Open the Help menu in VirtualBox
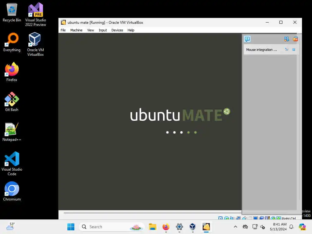Screen dimensions: 312x234 131,30
